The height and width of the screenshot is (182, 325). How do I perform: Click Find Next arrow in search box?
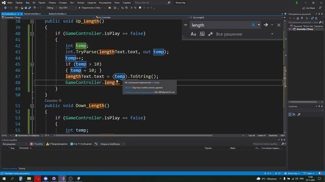click(x=266, y=25)
